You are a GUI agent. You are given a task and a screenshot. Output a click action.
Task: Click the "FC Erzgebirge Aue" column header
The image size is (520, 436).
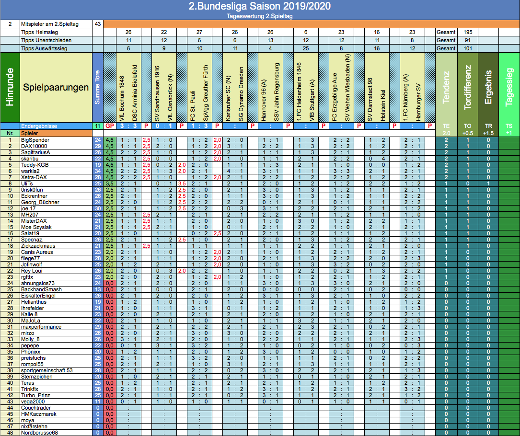coord(335,97)
